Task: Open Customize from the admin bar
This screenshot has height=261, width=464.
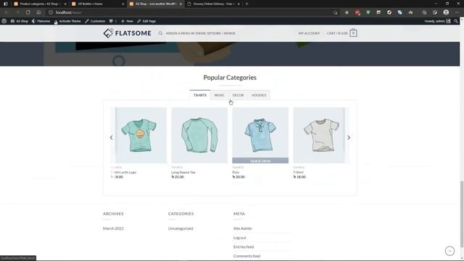Action: tap(95, 21)
